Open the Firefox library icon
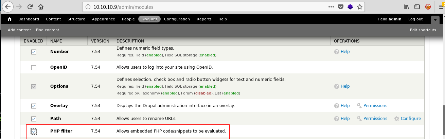This screenshot has width=445, height=139. [x=407, y=6]
